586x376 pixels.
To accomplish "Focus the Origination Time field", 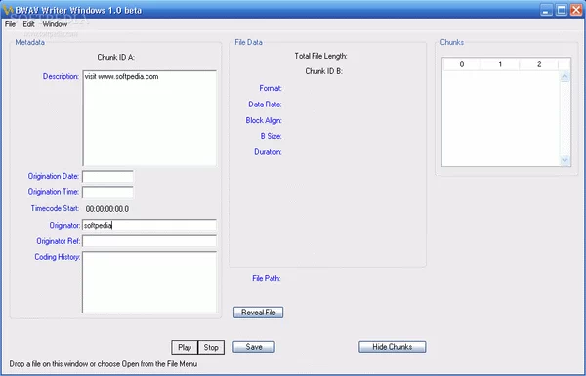I will coord(107,192).
